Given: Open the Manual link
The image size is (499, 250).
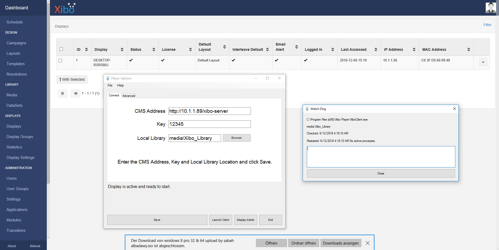Looking at the screenshot, I should (35, 246).
